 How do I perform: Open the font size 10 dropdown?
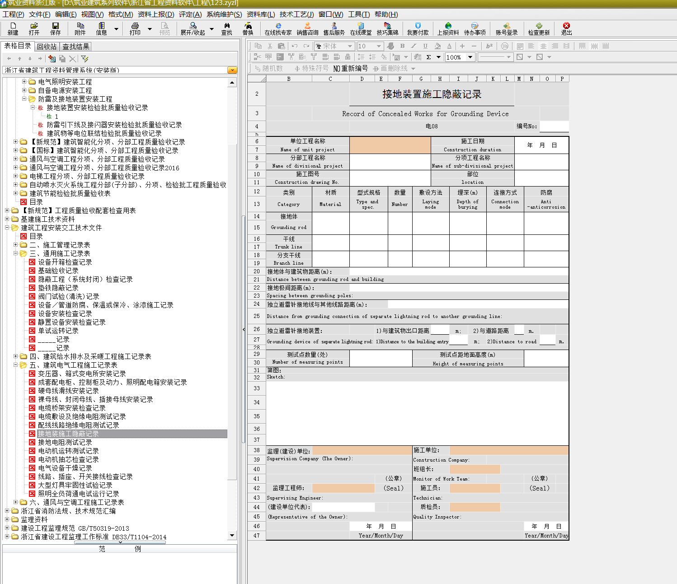pos(379,46)
